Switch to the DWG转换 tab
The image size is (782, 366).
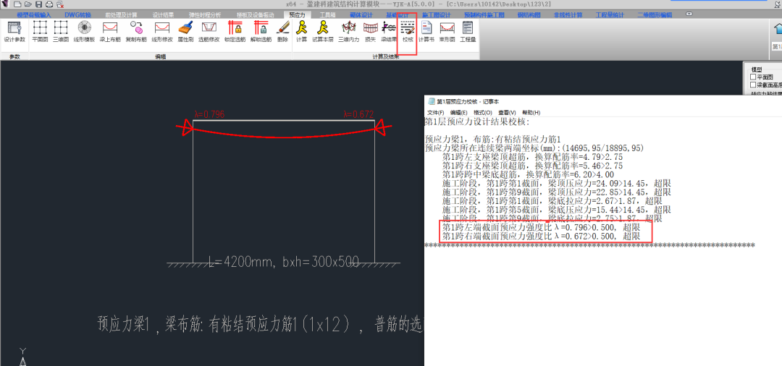(77, 15)
